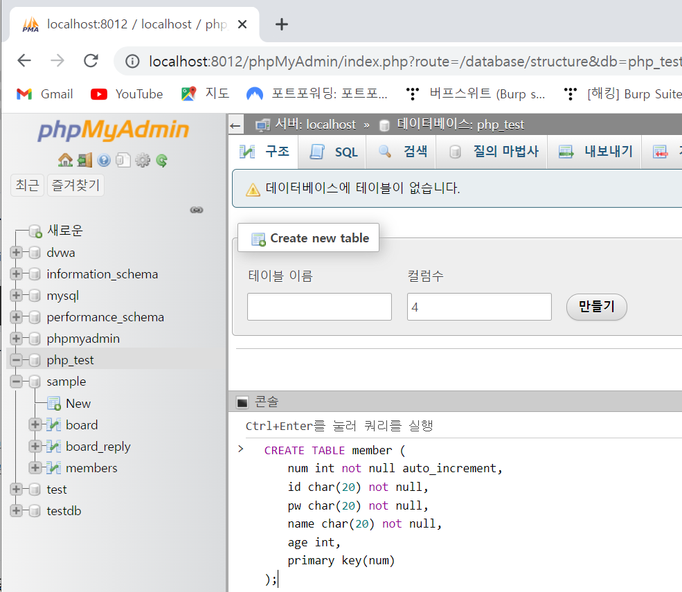
Task: Open the SQL tab
Action: point(333,152)
